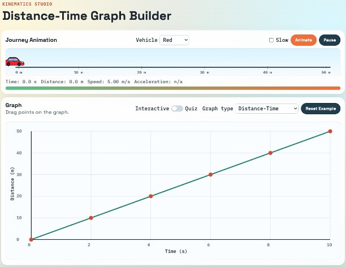This screenshot has width=346, height=267.
Task: Select the graph point at 0 seconds
Action: (31, 240)
